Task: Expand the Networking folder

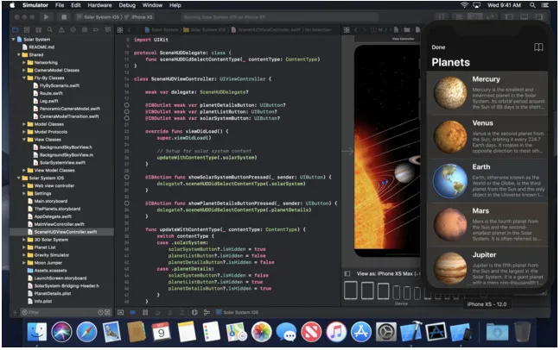Action: coord(24,62)
